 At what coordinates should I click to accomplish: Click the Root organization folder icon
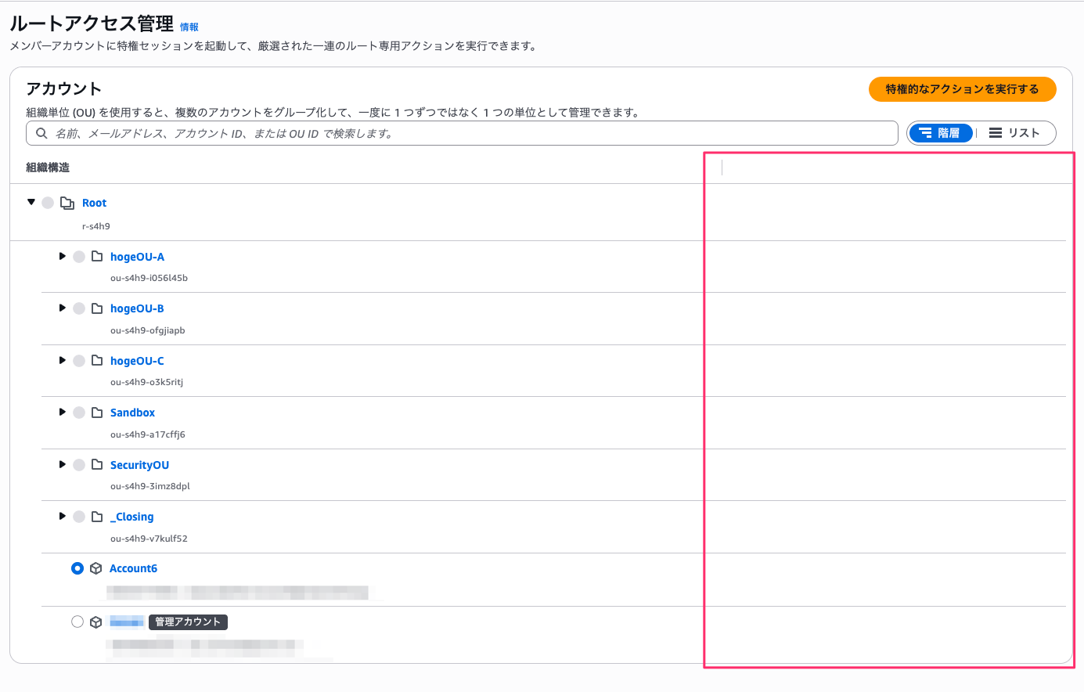pos(67,203)
